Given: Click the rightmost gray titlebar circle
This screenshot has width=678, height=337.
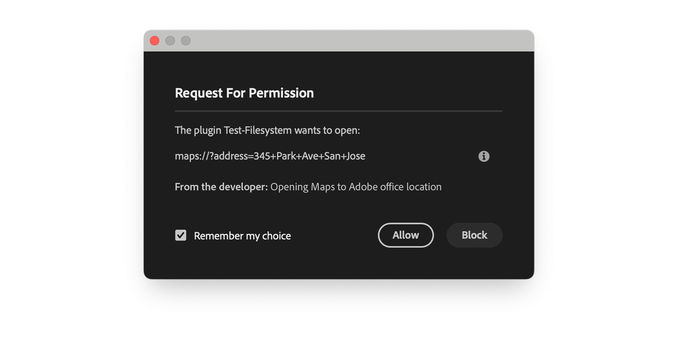Looking at the screenshot, I should coord(185,40).
